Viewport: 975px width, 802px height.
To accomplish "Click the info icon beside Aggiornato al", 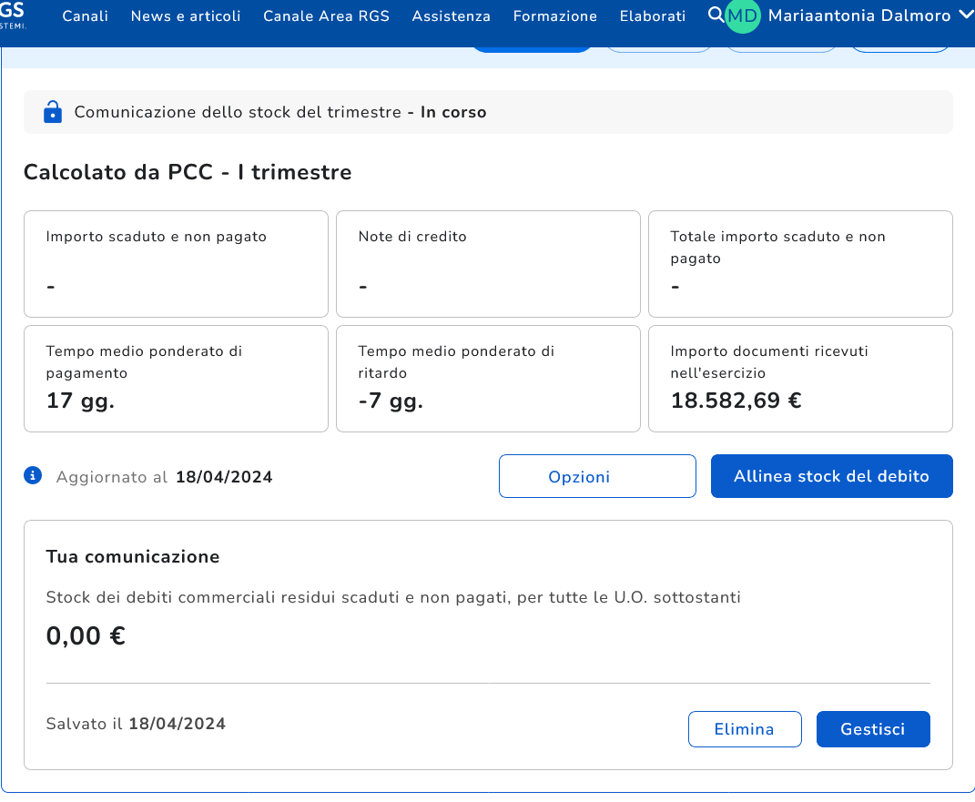I will [33, 475].
